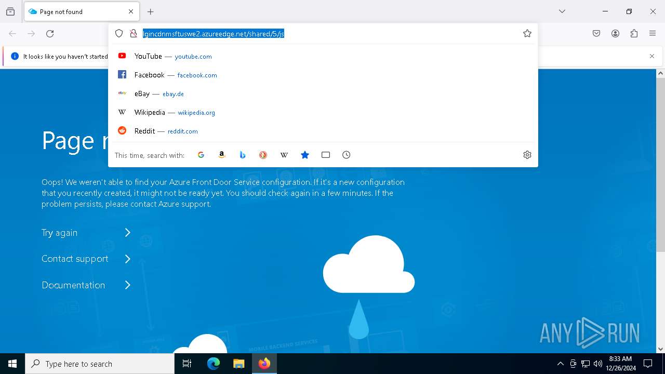Image resolution: width=665 pixels, height=374 pixels.
Task: Open tracking protection shield icon
Action: click(119, 34)
